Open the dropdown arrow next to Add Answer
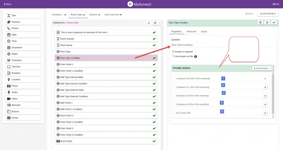Image resolution: width=283 pixels, height=150 pixels. [271, 68]
